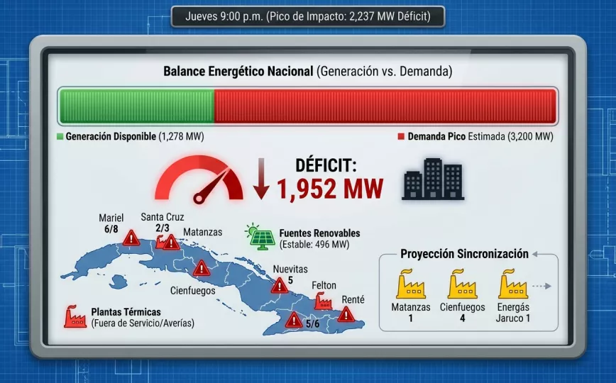Click the Cienfuegos label below the map
The width and height of the screenshot is (616, 383).
click(192, 291)
